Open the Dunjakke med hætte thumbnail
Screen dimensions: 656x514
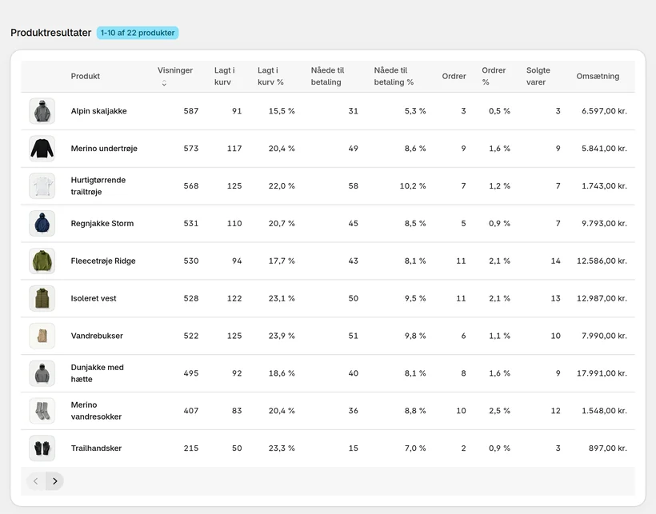(42, 373)
